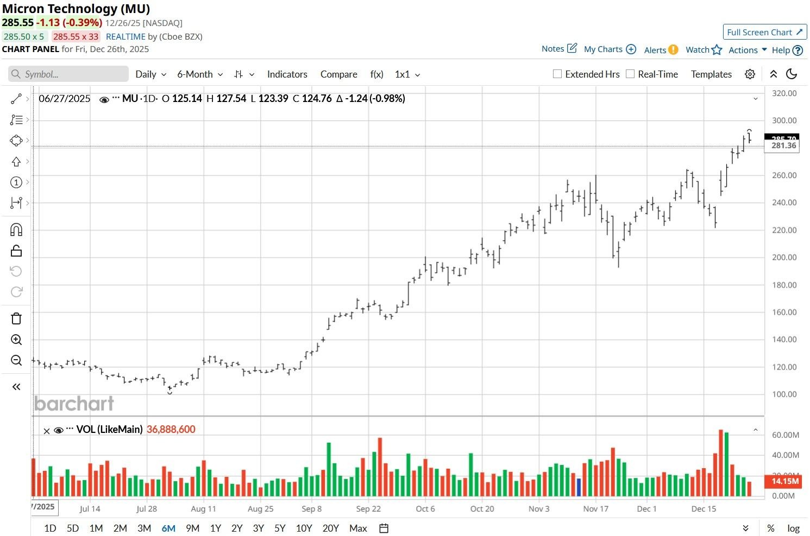
Task: Switch to the 1M time range
Action: click(96, 528)
